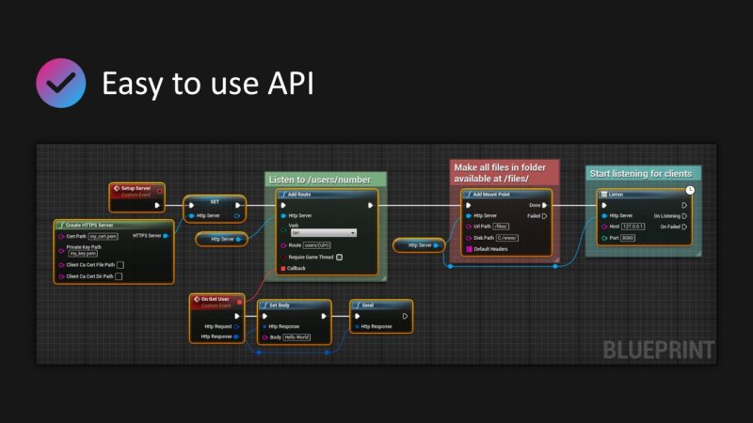Click the latent clock icon on Listen node
Image resolution: width=753 pixels, height=423 pixels.
coord(690,190)
